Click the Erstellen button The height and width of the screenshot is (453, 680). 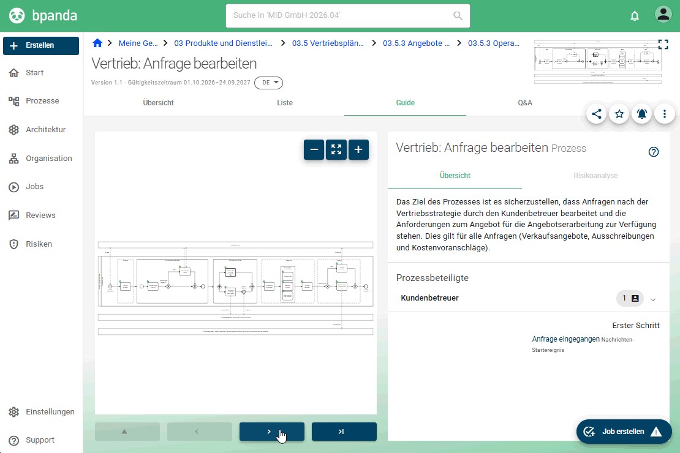point(41,45)
